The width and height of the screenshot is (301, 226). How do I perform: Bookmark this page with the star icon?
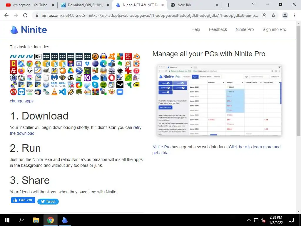273,15
